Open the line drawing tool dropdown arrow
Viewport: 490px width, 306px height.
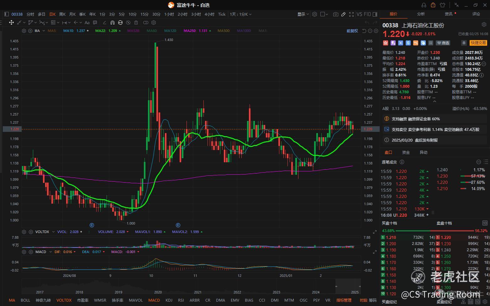pos(24,23)
